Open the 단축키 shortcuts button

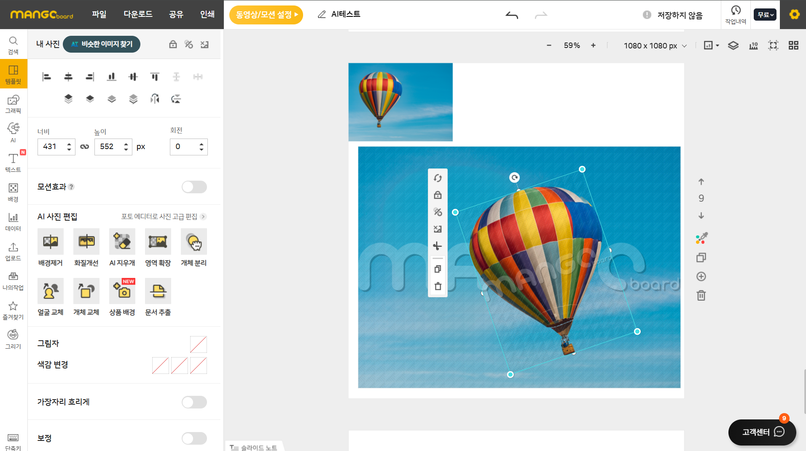tap(13, 441)
